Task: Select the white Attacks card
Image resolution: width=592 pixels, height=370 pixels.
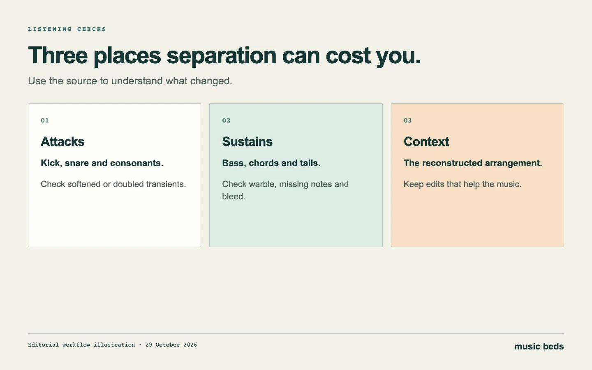Action: tap(114, 175)
